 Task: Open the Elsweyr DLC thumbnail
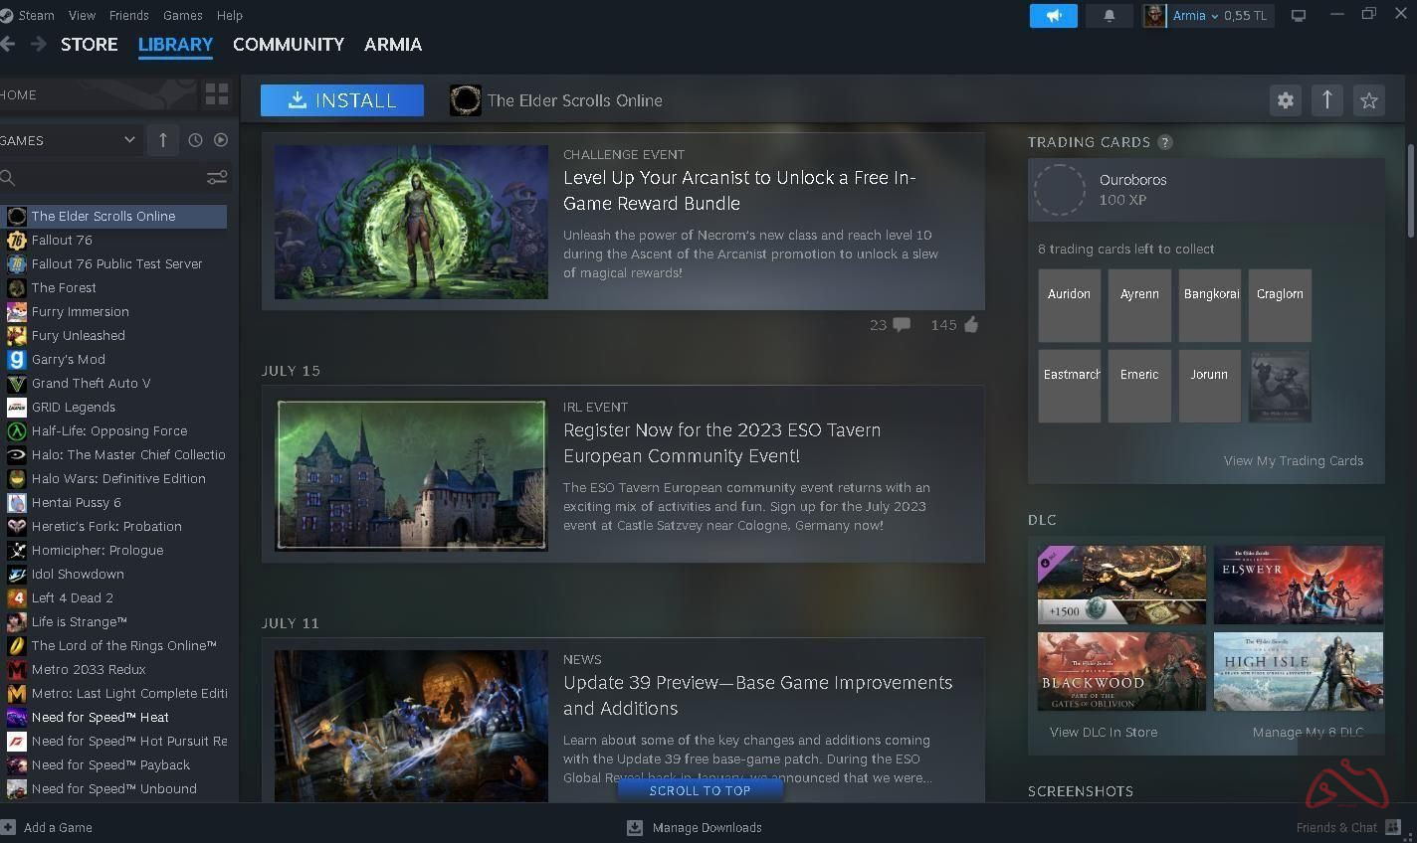1298,585
